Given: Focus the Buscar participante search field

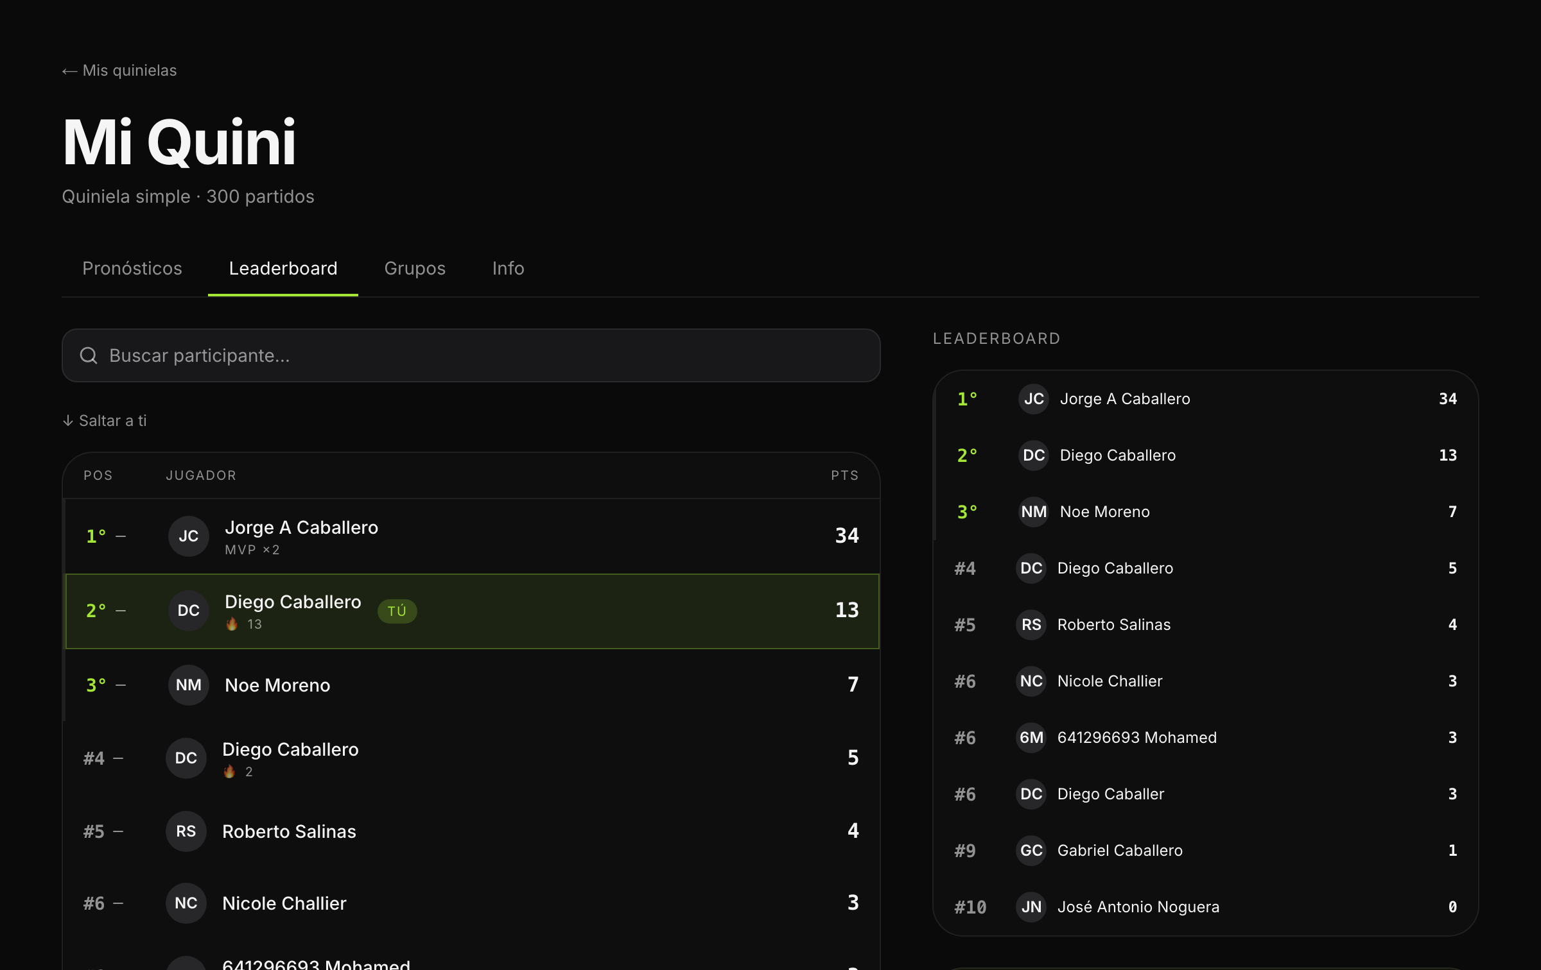Looking at the screenshot, I should point(471,355).
